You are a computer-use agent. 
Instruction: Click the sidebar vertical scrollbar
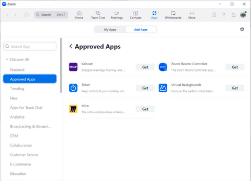(61, 67)
